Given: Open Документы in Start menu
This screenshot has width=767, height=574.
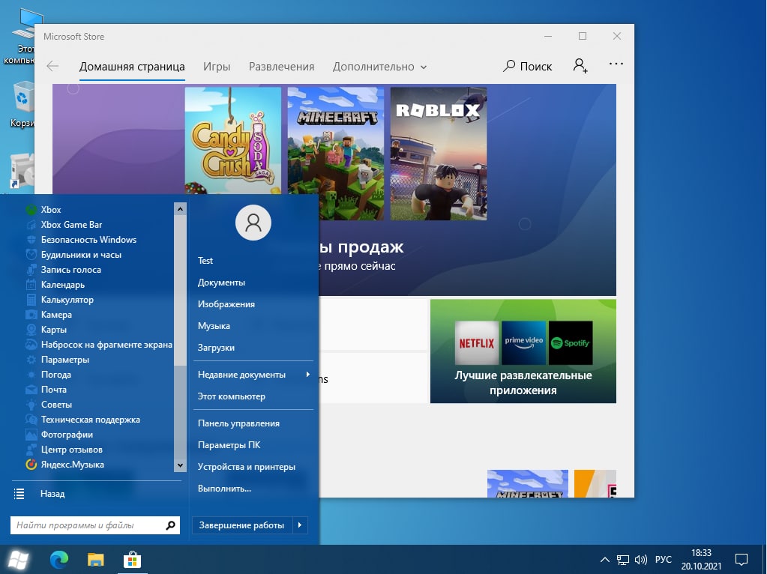Looking at the screenshot, I should coord(221,283).
